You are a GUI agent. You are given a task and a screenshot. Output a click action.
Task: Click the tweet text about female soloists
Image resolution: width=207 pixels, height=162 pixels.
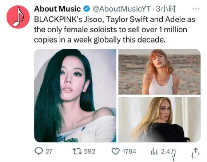tap(115, 29)
